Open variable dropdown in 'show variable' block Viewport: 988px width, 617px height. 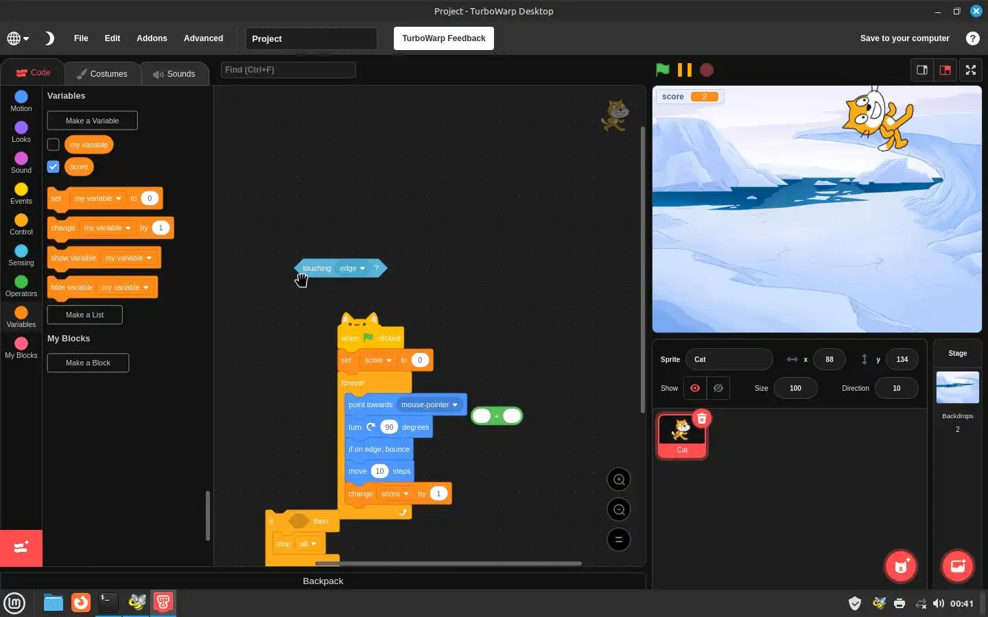point(128,258)
